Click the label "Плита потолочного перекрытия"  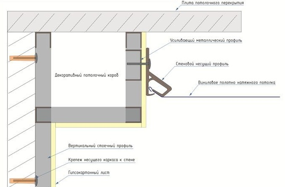pos(212,3)
